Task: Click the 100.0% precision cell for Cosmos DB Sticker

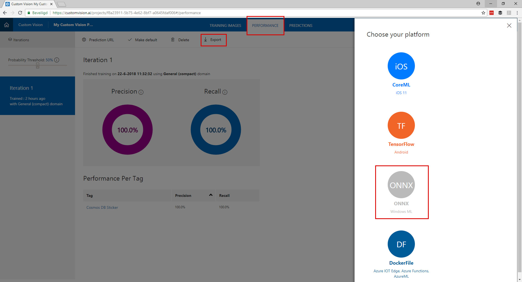Action: coord(180,207)
